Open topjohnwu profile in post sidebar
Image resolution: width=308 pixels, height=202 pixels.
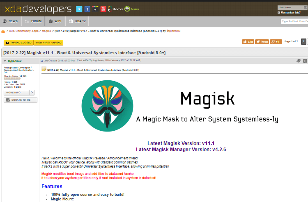(x=15, y=61)
